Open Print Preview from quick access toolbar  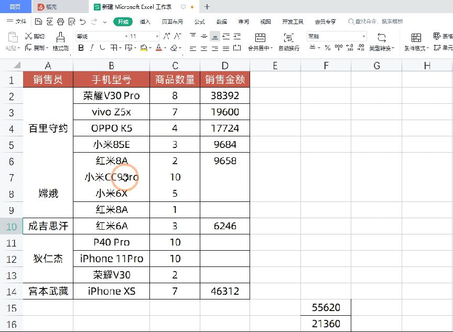[x=72, y=22]
